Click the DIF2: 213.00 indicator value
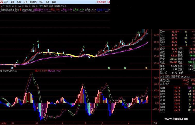Image resolution: width=195 pixels, height=125 pixels. [41, 71]
